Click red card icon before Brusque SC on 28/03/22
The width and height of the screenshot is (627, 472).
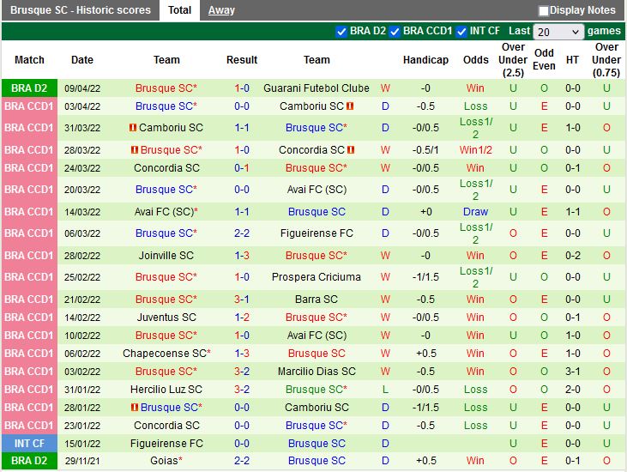click(135, 149)
